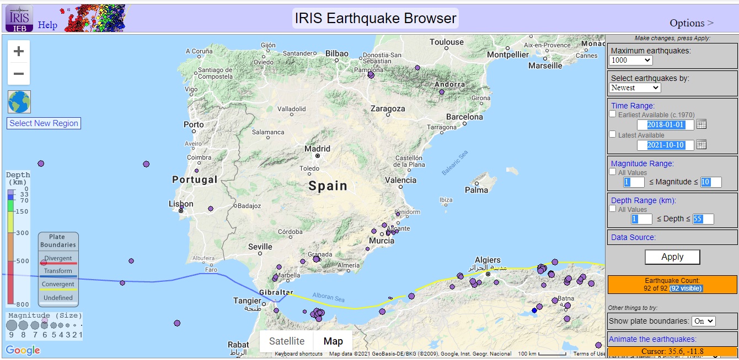Screen dimensions: 739x360
Task: Click the Algiers label on the map
Action: (488, 260)
